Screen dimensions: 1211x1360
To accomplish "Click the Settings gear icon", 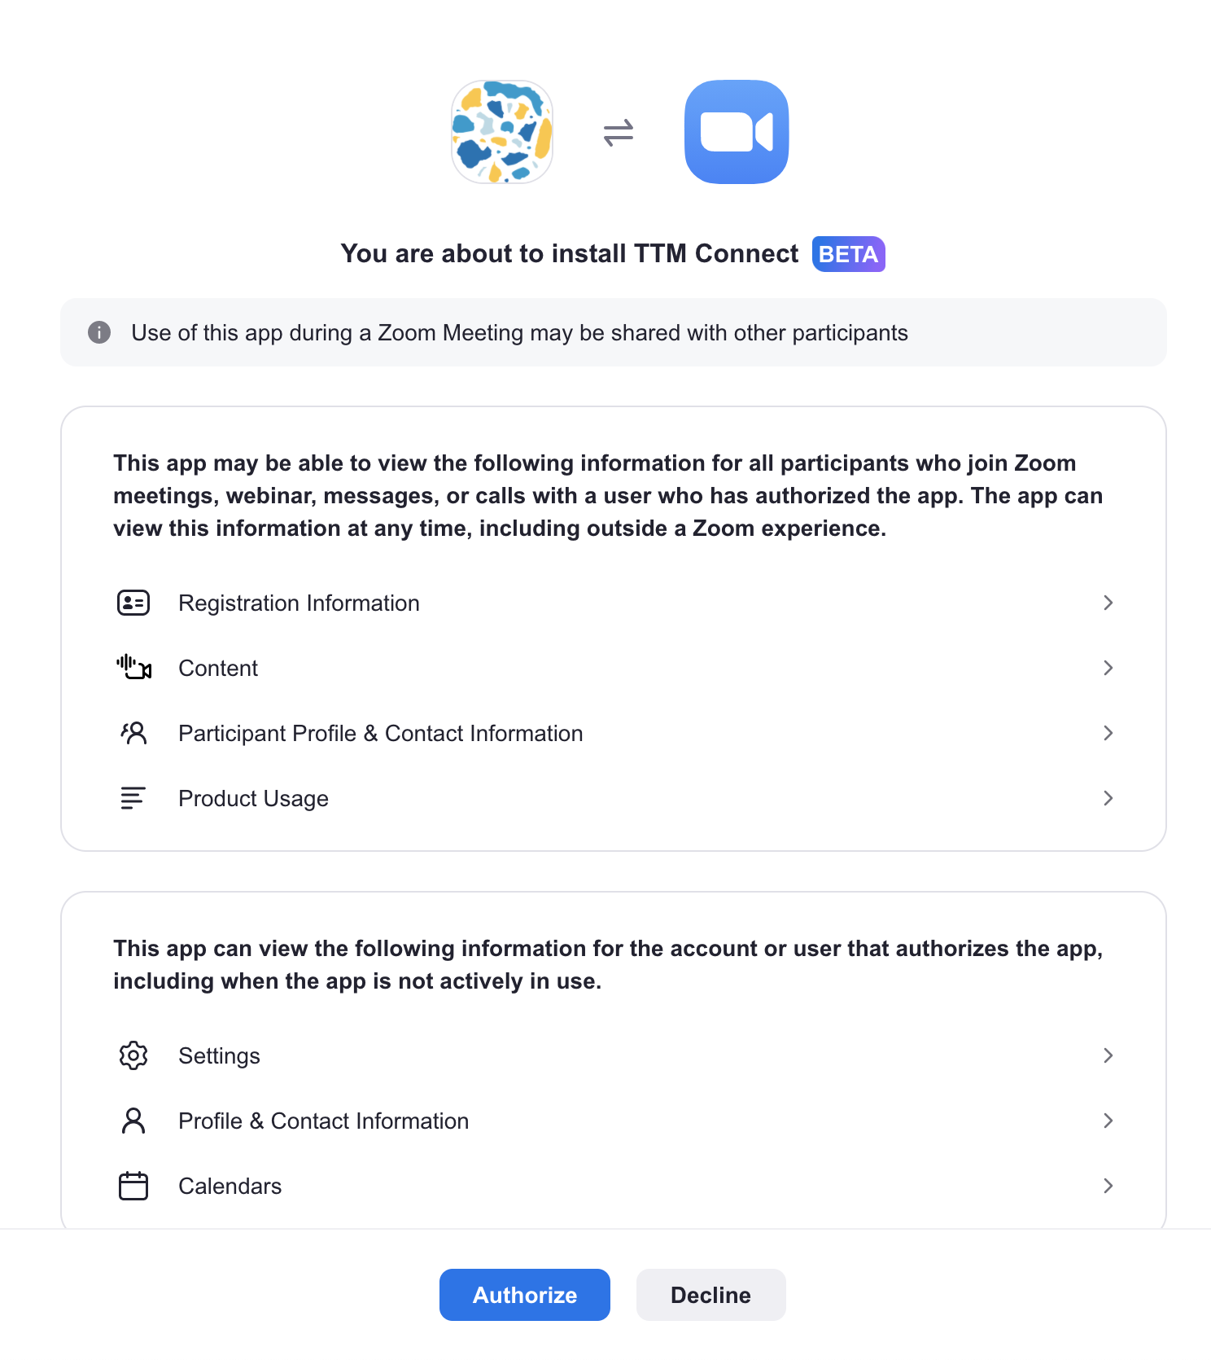I will pos(133,1055).
